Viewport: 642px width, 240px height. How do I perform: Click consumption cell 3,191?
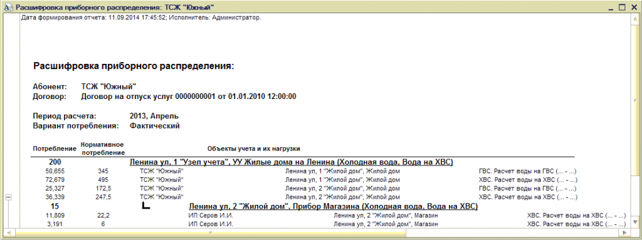click(x=55, y=224)
